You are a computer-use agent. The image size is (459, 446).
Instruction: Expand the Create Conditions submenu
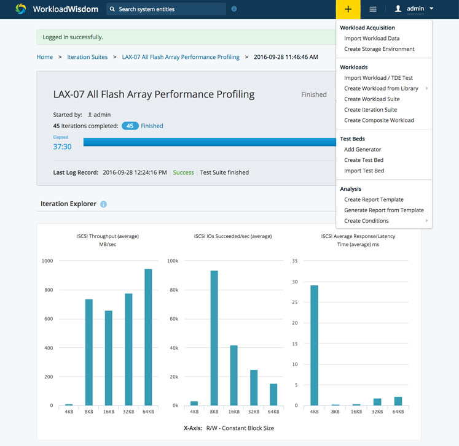tap(426, 221)
